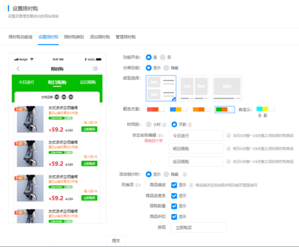299x247 pixels.
Task: Click info icon next to 今日进行 field
Action: point(229,136)
